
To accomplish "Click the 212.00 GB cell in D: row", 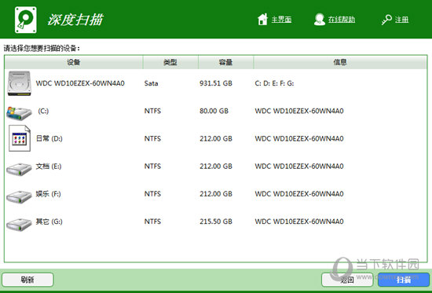I will pos(216,138).
